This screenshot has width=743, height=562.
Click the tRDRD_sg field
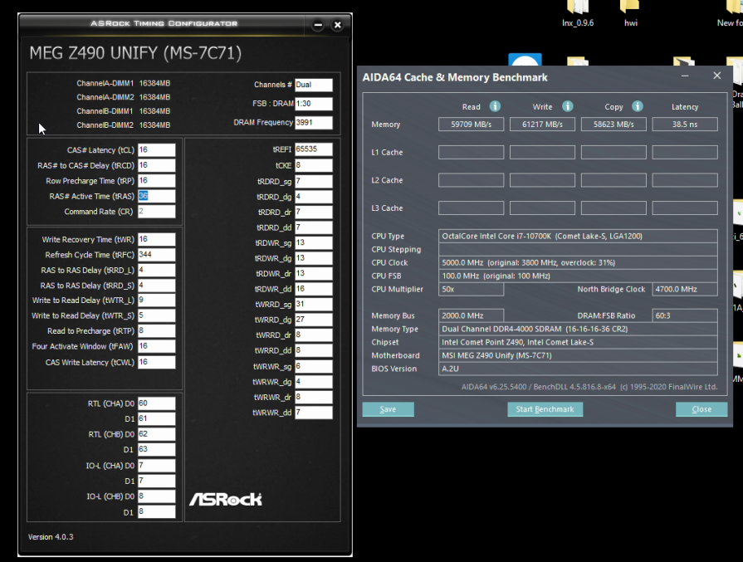(x=314, y=182)
